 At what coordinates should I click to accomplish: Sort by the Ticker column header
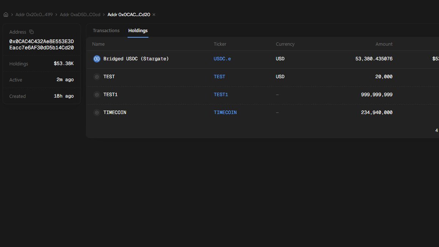220,44
